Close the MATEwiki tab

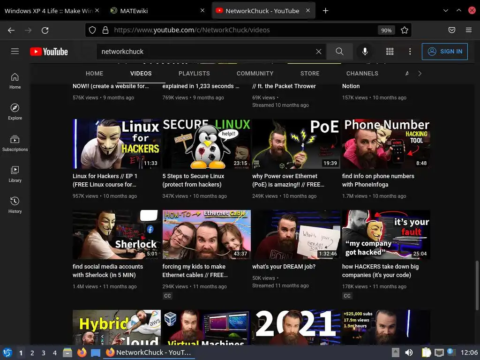(x=202, y=10)
